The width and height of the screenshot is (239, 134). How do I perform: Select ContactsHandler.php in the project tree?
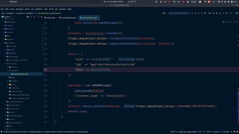(x=20, y=98)
